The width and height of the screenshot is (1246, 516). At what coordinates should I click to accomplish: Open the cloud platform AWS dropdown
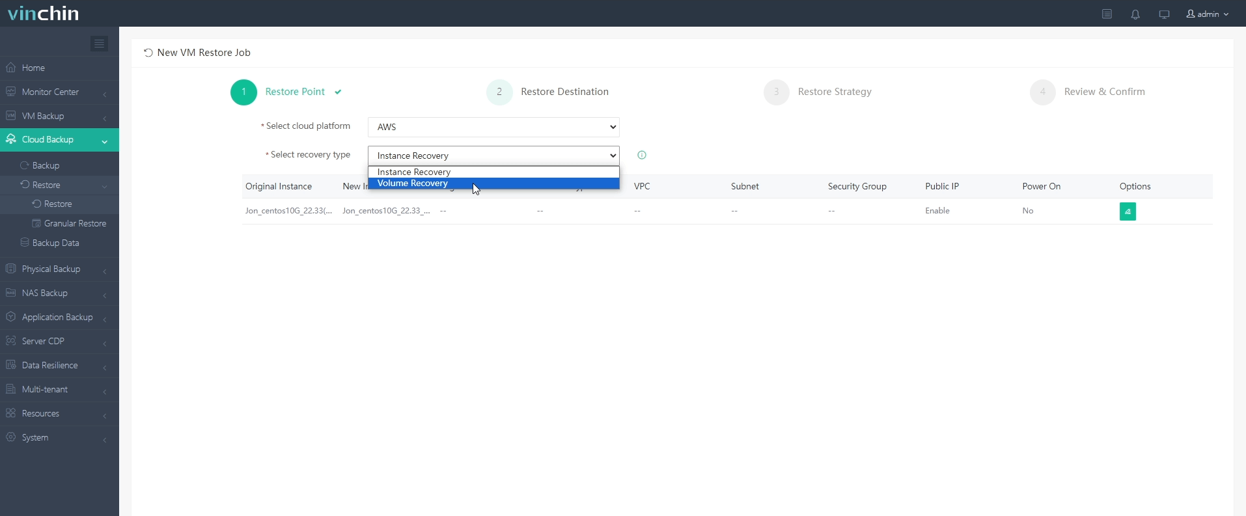tap(493, 127)
